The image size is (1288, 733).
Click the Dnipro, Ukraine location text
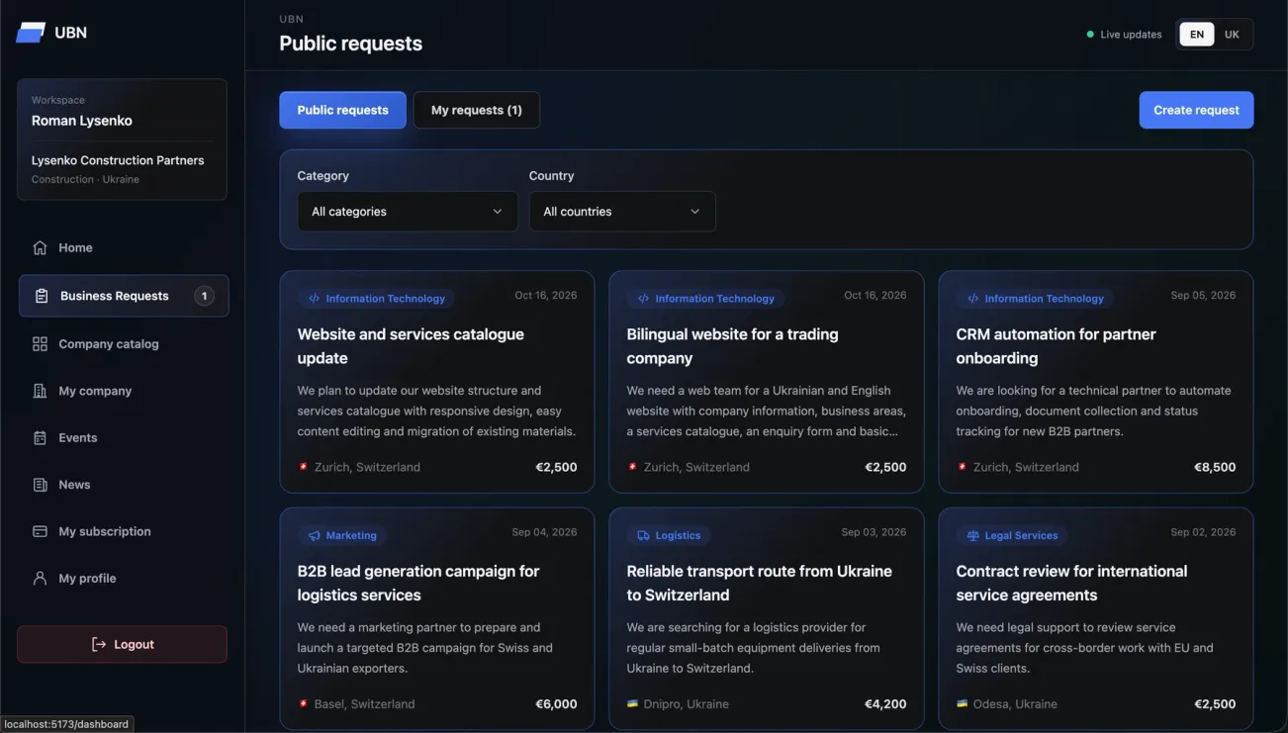686,704
